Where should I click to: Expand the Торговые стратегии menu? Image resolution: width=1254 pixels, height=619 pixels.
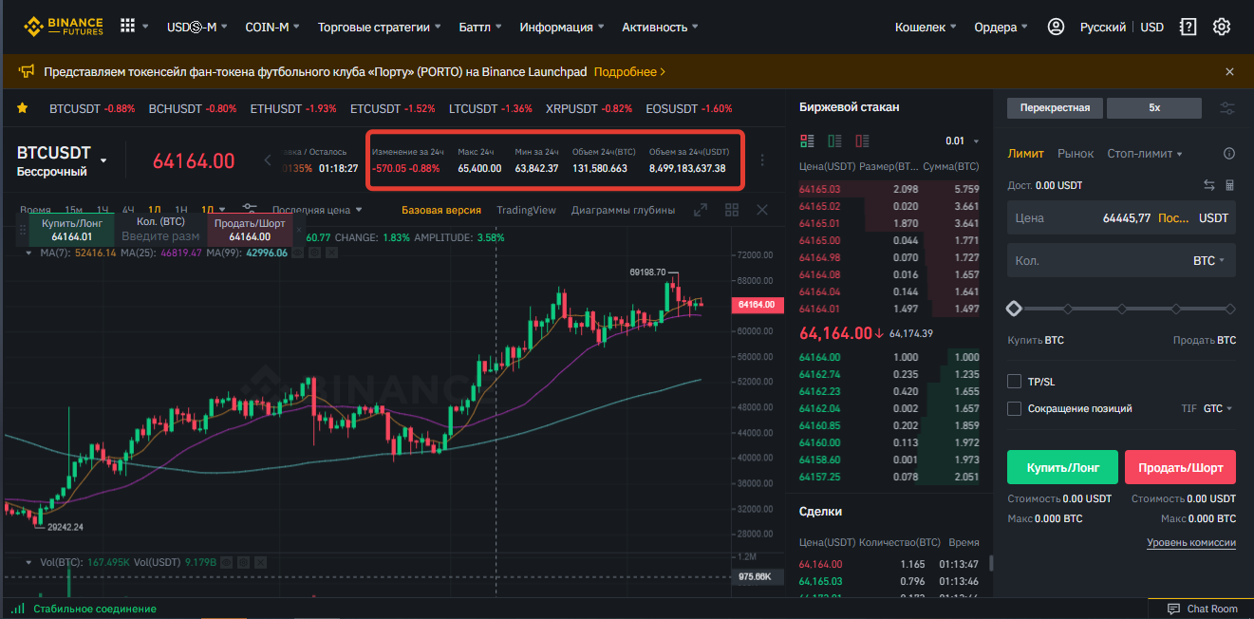pos(380,27)
